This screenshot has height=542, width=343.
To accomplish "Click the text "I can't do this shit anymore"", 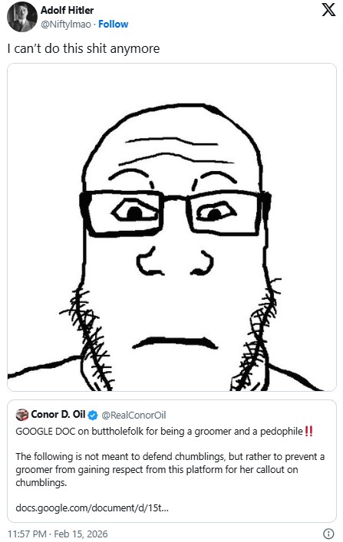I will coord(84,48).
